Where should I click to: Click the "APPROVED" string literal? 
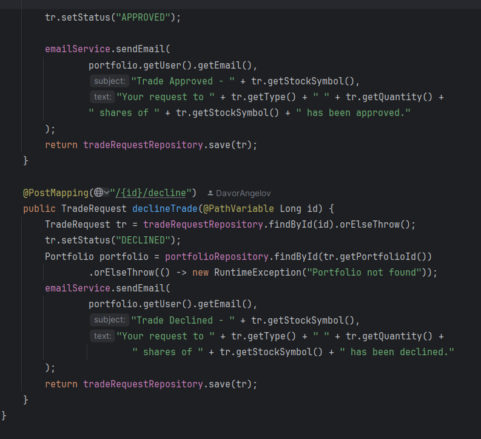(145, 18)
